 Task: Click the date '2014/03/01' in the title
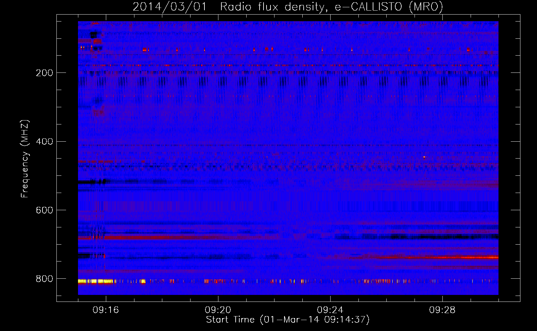[170, 7]
